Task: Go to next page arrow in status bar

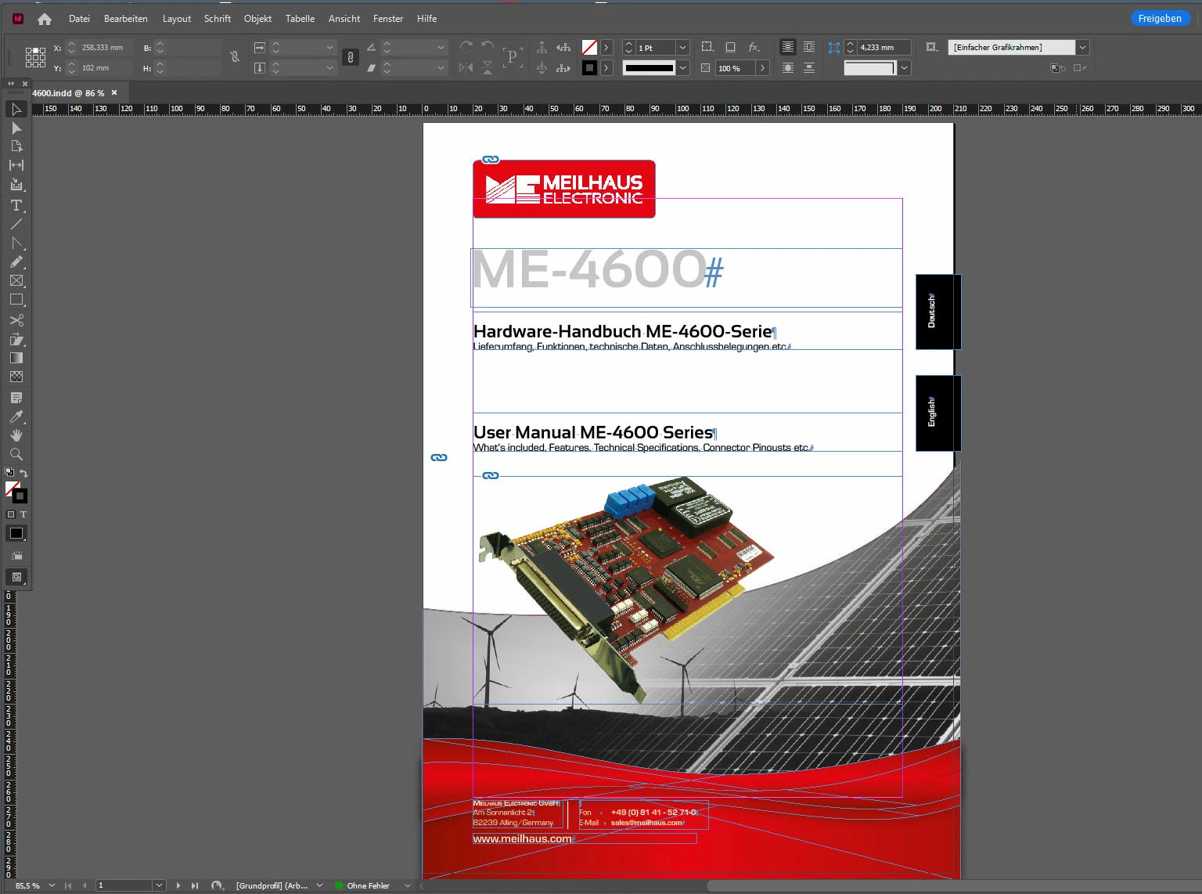Action: click(x=178, y=885)
